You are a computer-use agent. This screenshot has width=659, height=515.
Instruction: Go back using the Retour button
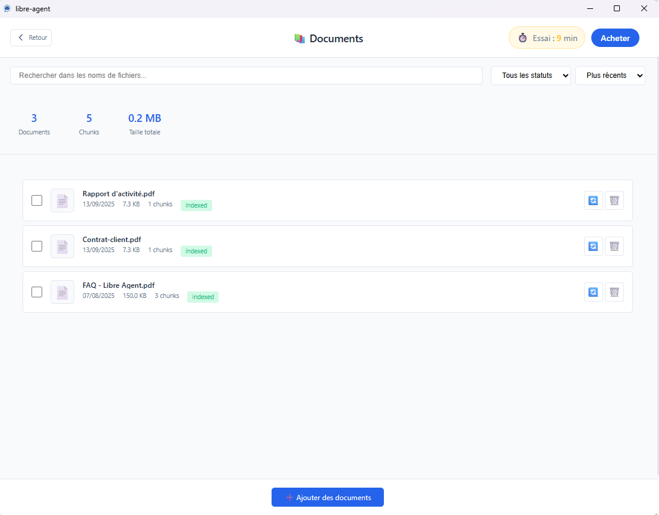tap(31, 37)
